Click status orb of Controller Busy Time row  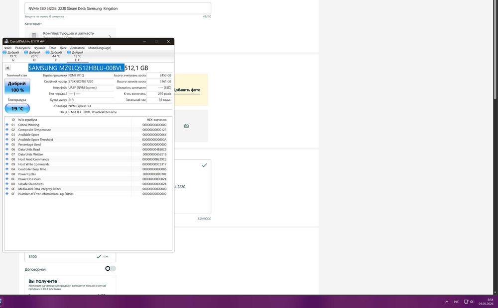(x=7, y=169)
